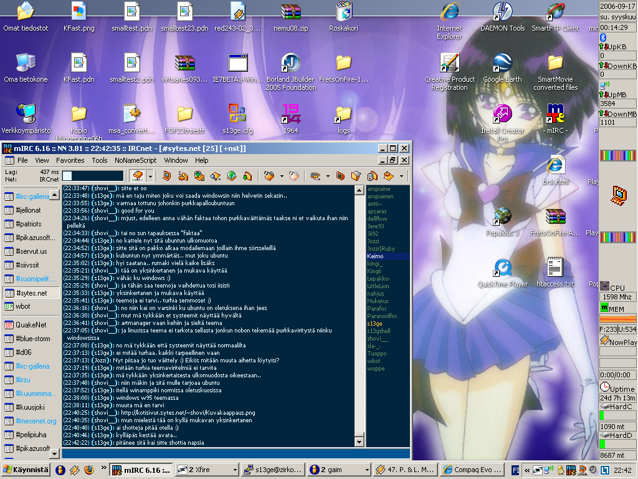Show hidden system tray icons chevron

click(x=527, y=470)
